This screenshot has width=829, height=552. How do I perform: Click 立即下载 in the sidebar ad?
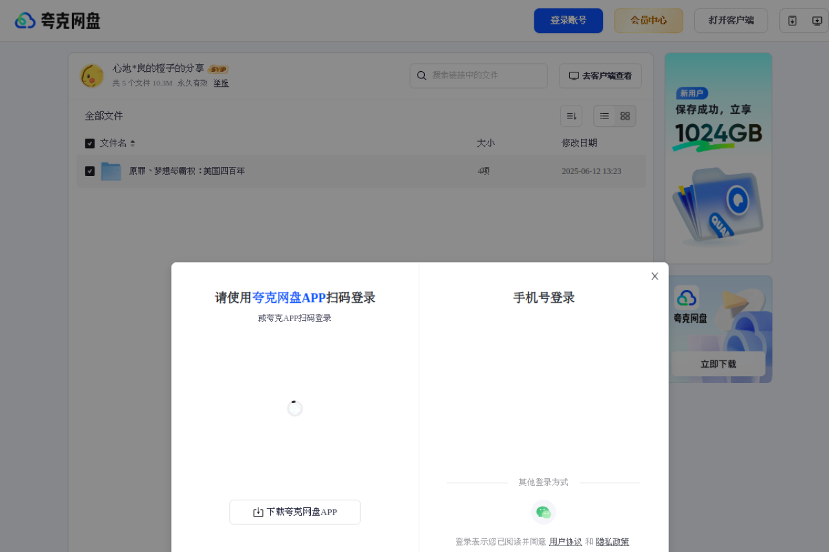tap(718, 364)
